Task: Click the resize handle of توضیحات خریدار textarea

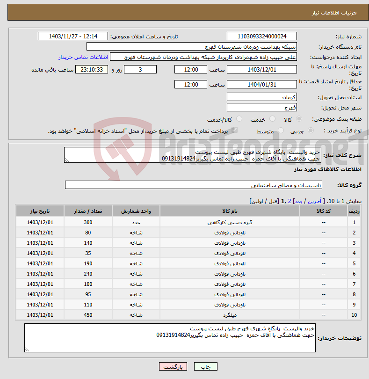Action: tap(27, 350)
